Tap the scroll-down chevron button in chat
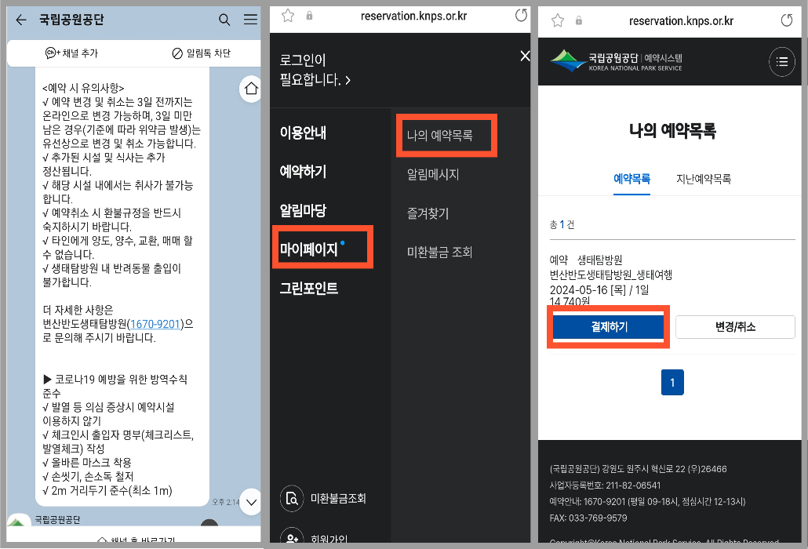This screenshot has width=808, height=549. click(251, 502)
